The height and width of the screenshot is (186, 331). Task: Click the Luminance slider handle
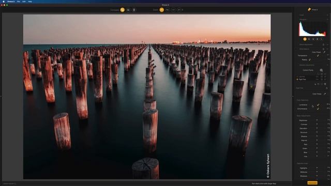(x=318, y=105)
